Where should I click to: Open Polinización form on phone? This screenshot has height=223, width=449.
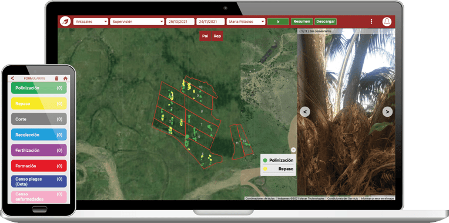(x=39, y=88)
